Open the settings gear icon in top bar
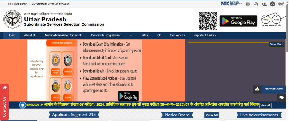 pyautogui.click(x=248, y=4)
